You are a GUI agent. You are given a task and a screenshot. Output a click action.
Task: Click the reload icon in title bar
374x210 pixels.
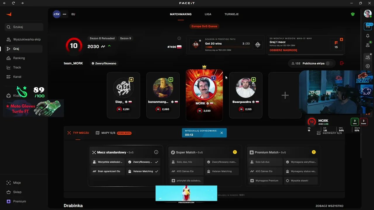coord(13,3)
